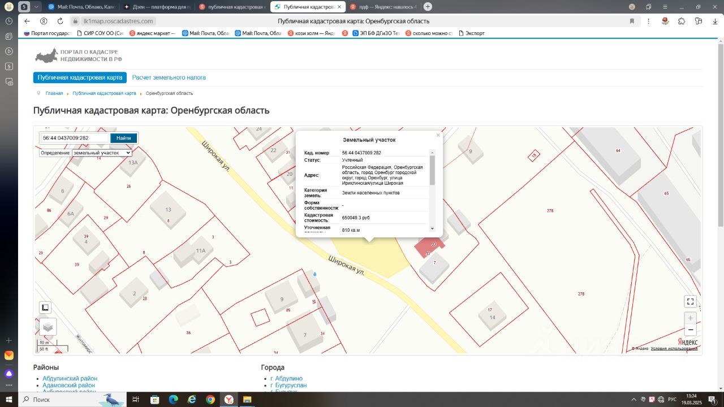Screen dimensions: 724x407
Task: Bookmark this page icon in address bar
Action: (x=632, y=21)
